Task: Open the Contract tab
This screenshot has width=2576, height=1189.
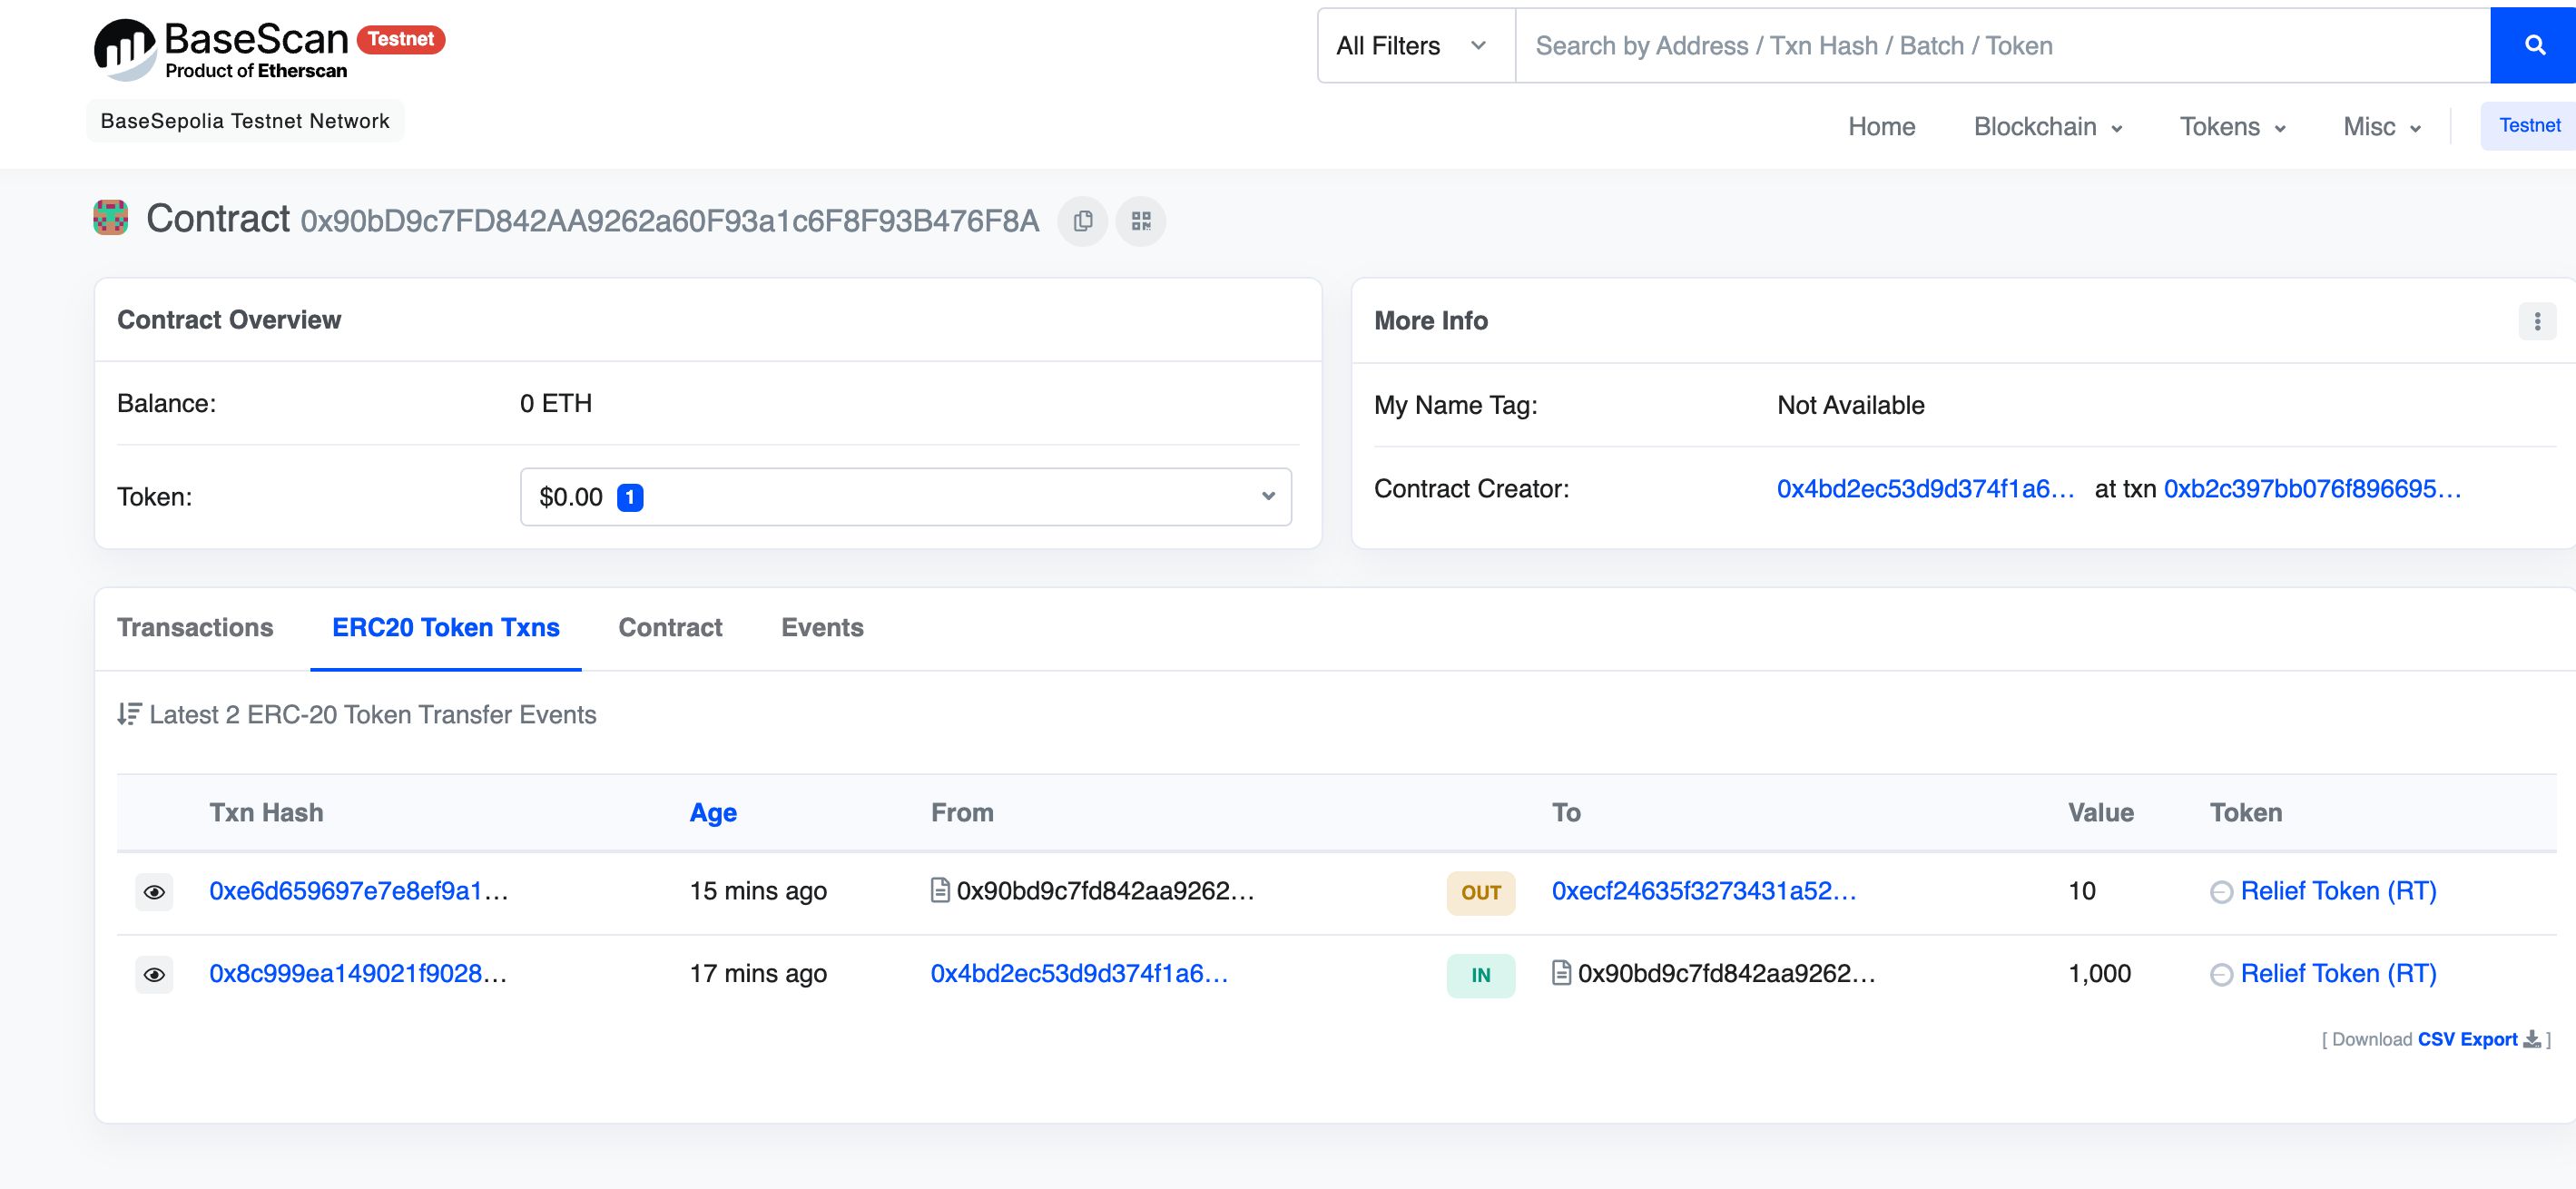Action: tap(670, 627)
